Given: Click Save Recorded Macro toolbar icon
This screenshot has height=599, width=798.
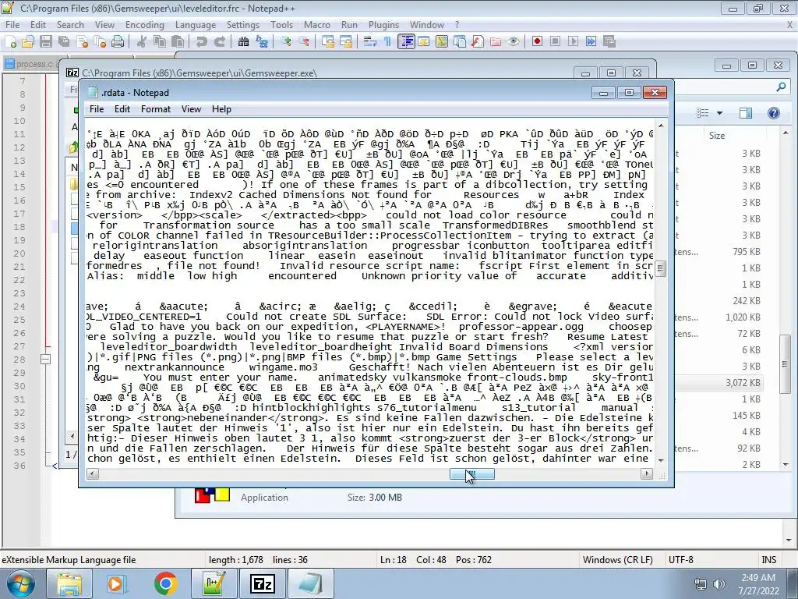Looking at the screenshot, I should [609, 42].
